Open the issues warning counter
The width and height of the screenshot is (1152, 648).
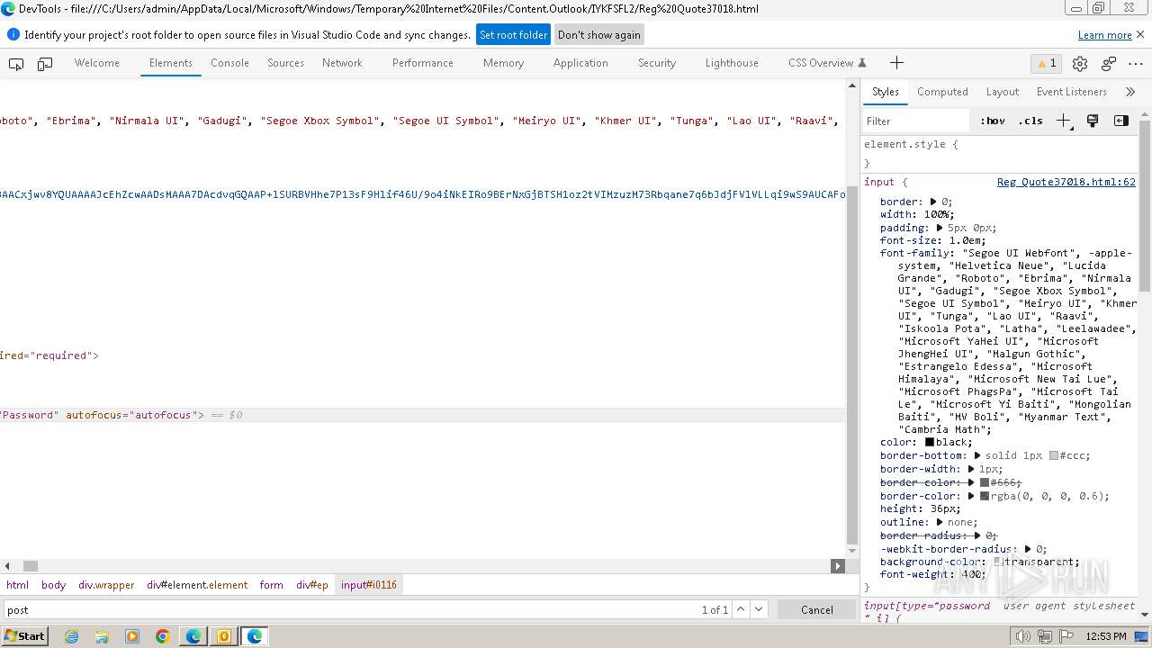(1046, 63)
